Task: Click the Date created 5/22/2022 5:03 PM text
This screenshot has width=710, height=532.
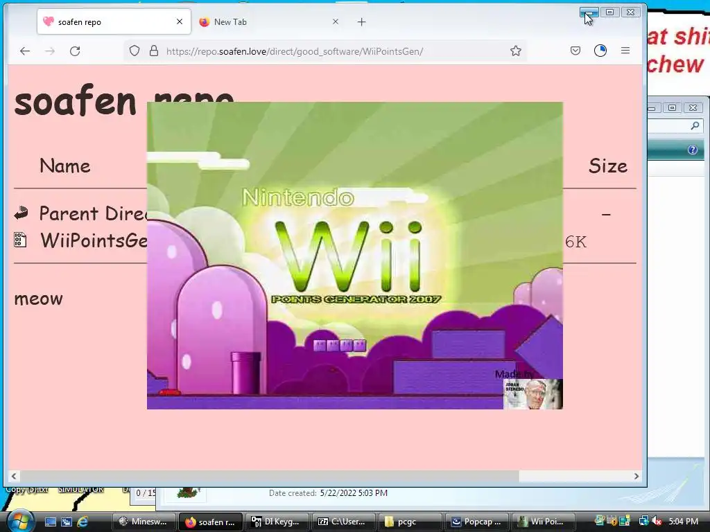Action: 328,493
